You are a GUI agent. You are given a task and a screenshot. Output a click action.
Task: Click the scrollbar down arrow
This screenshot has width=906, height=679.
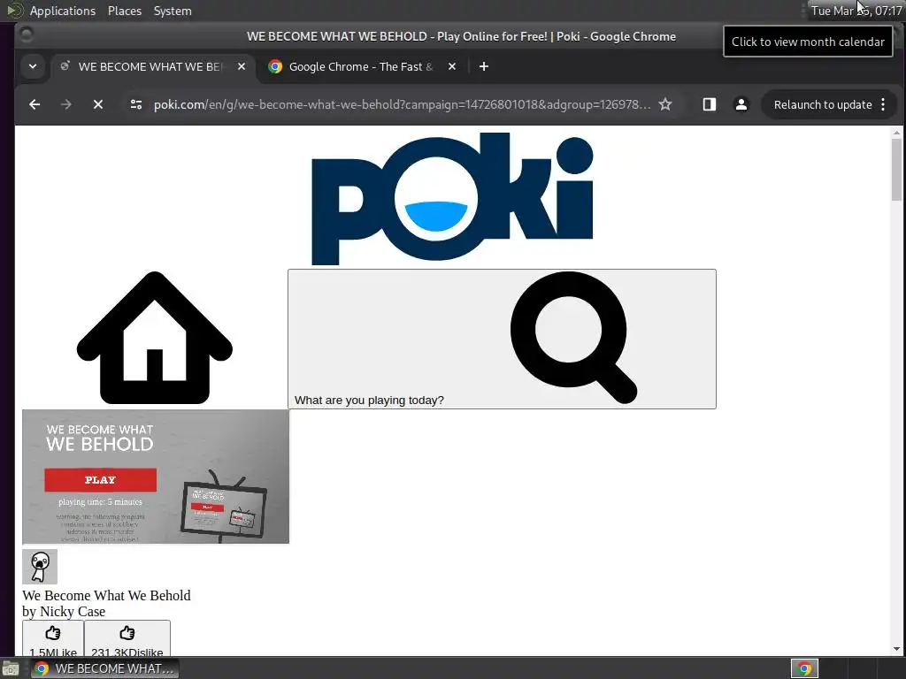pyautogui.click(x=896, y=650)
